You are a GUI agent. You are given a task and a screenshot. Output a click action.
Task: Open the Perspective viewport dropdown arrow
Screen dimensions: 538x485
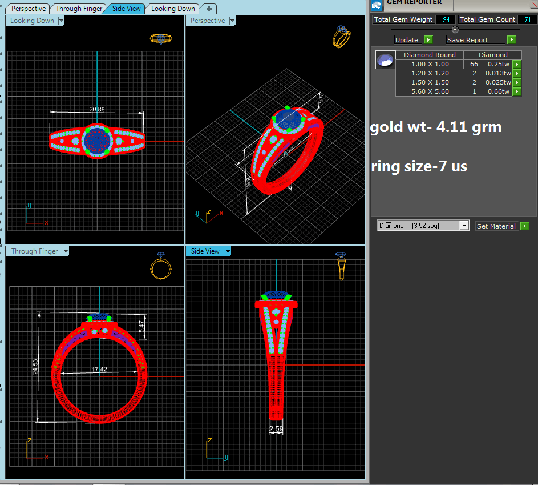(x=232, y=21)
